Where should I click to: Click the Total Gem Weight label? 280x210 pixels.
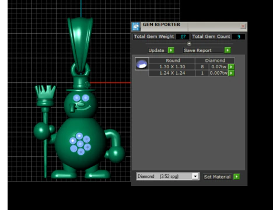(x=154, y=37)
